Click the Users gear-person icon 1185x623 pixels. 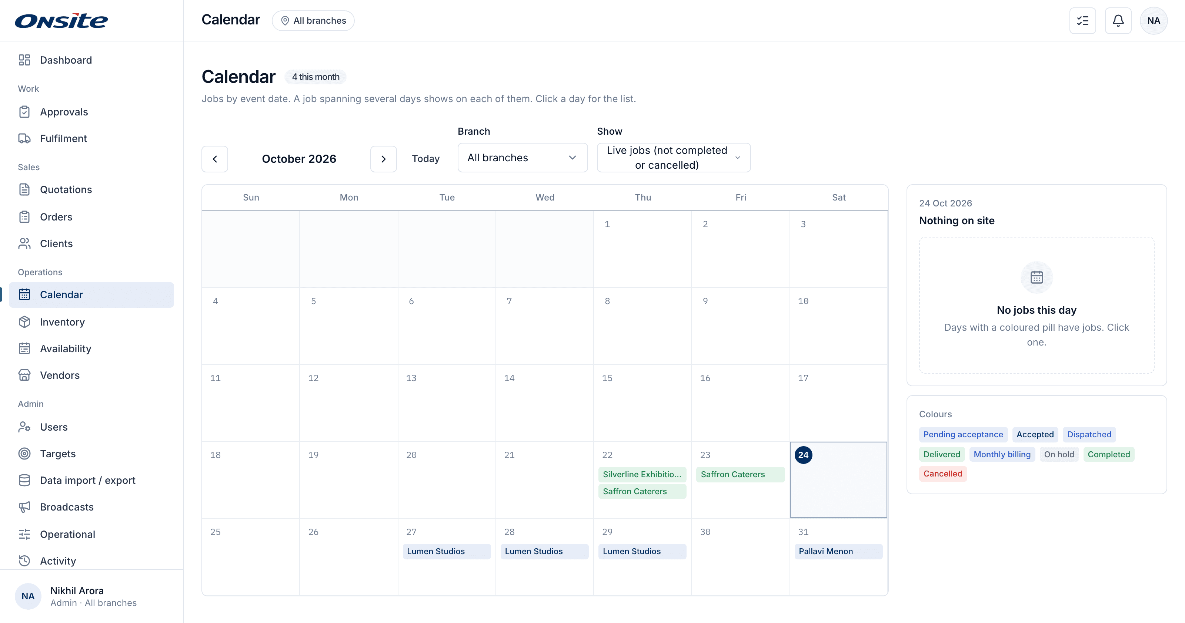click(x=24, y=427)
